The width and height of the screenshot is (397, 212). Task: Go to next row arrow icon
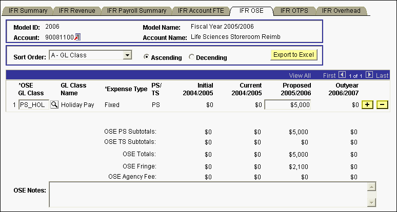click(369, 75)
